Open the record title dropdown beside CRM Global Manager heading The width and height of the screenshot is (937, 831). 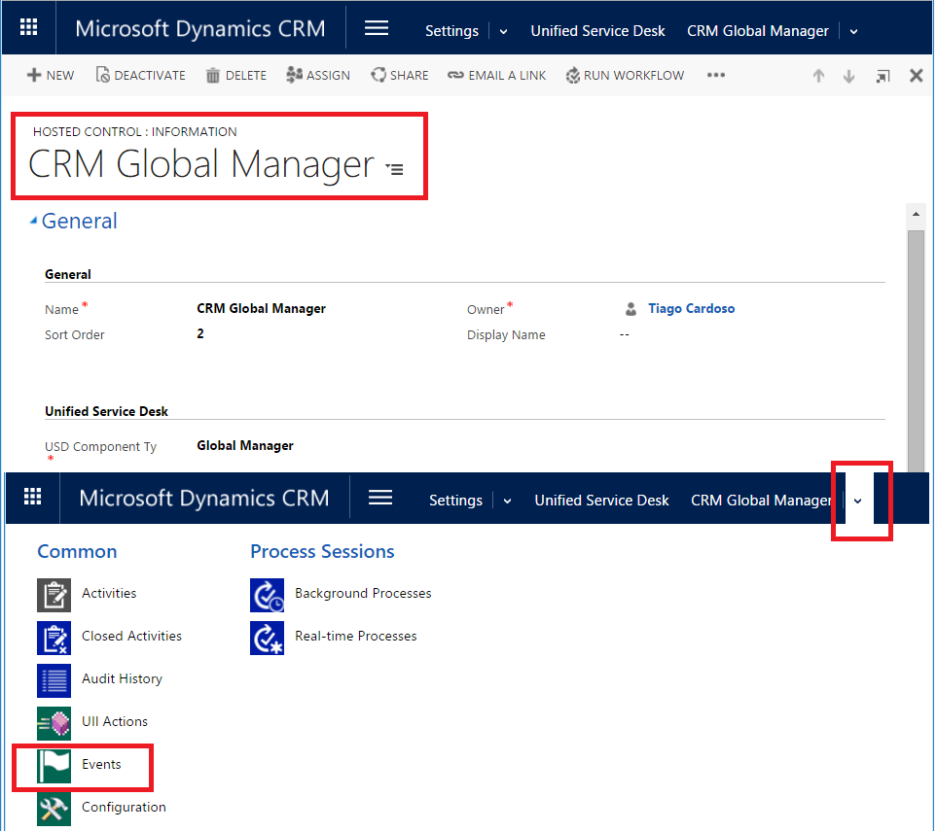pyautogui.click(x=394, y=168)
